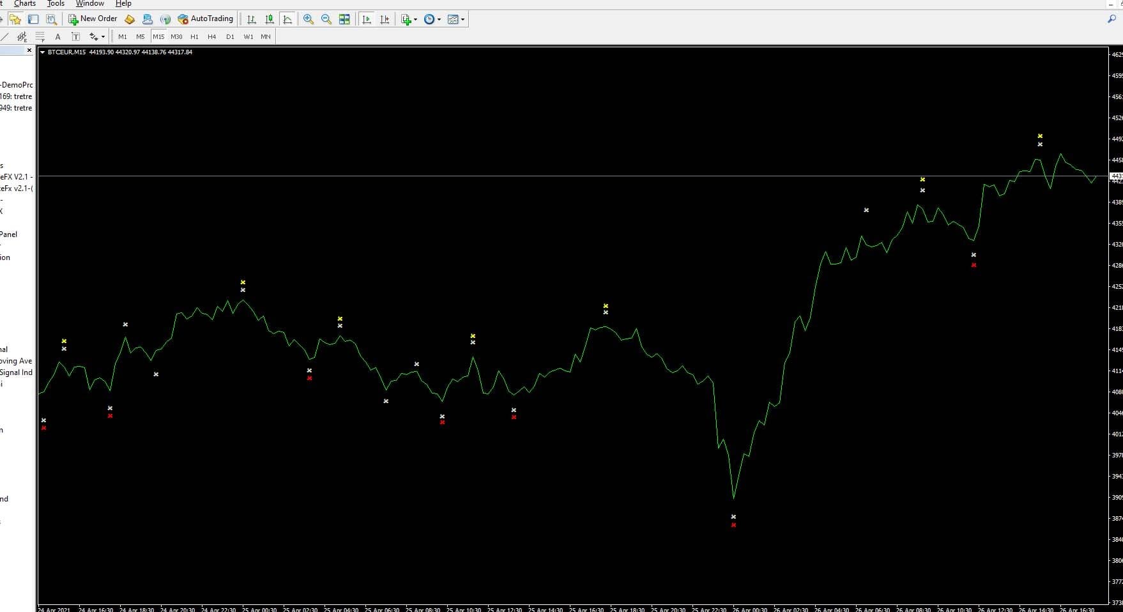1123x612 pixels.
Task: Open the Charts menu
Action: click(x=25, y=4)
